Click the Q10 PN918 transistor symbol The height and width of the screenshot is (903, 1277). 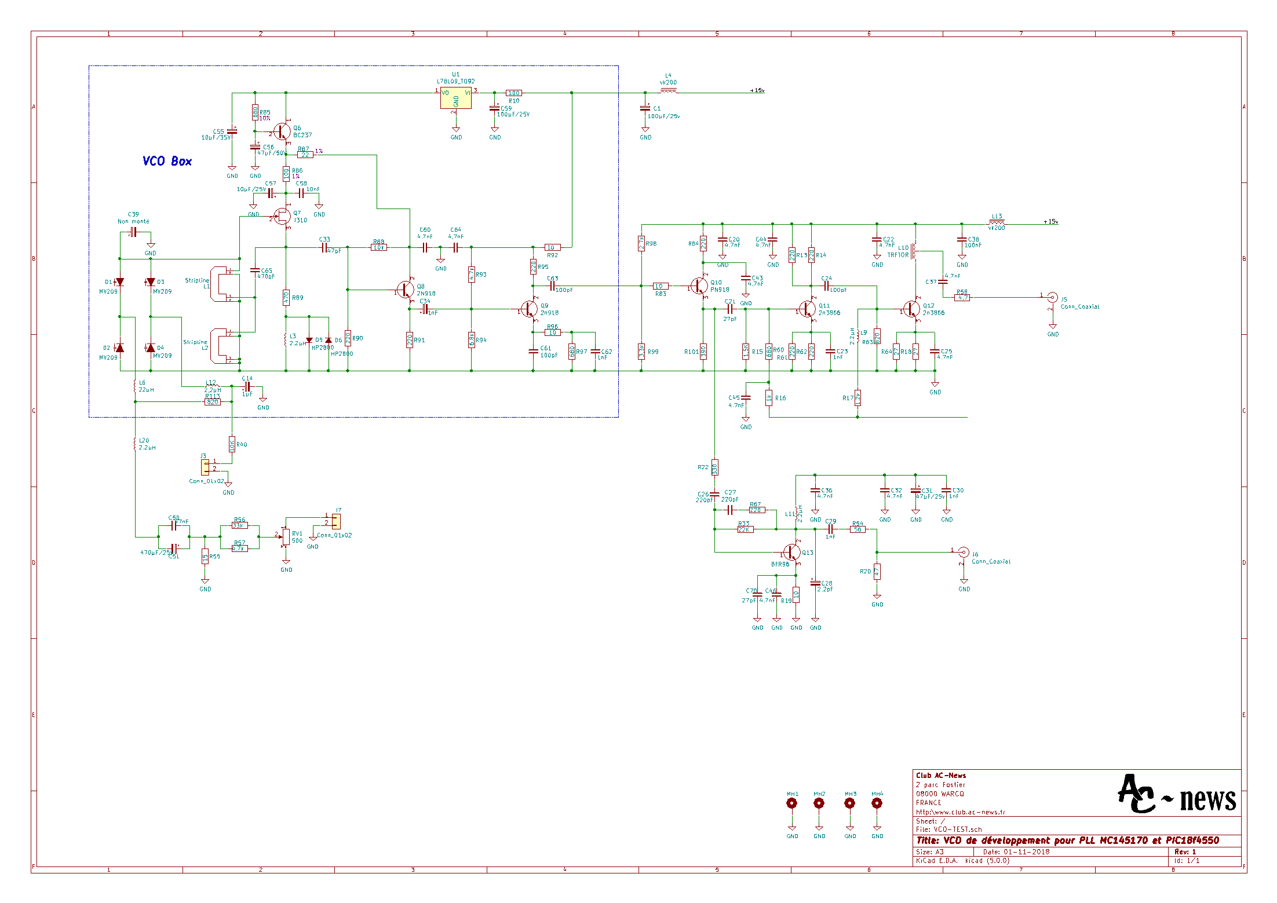(699, 286)
